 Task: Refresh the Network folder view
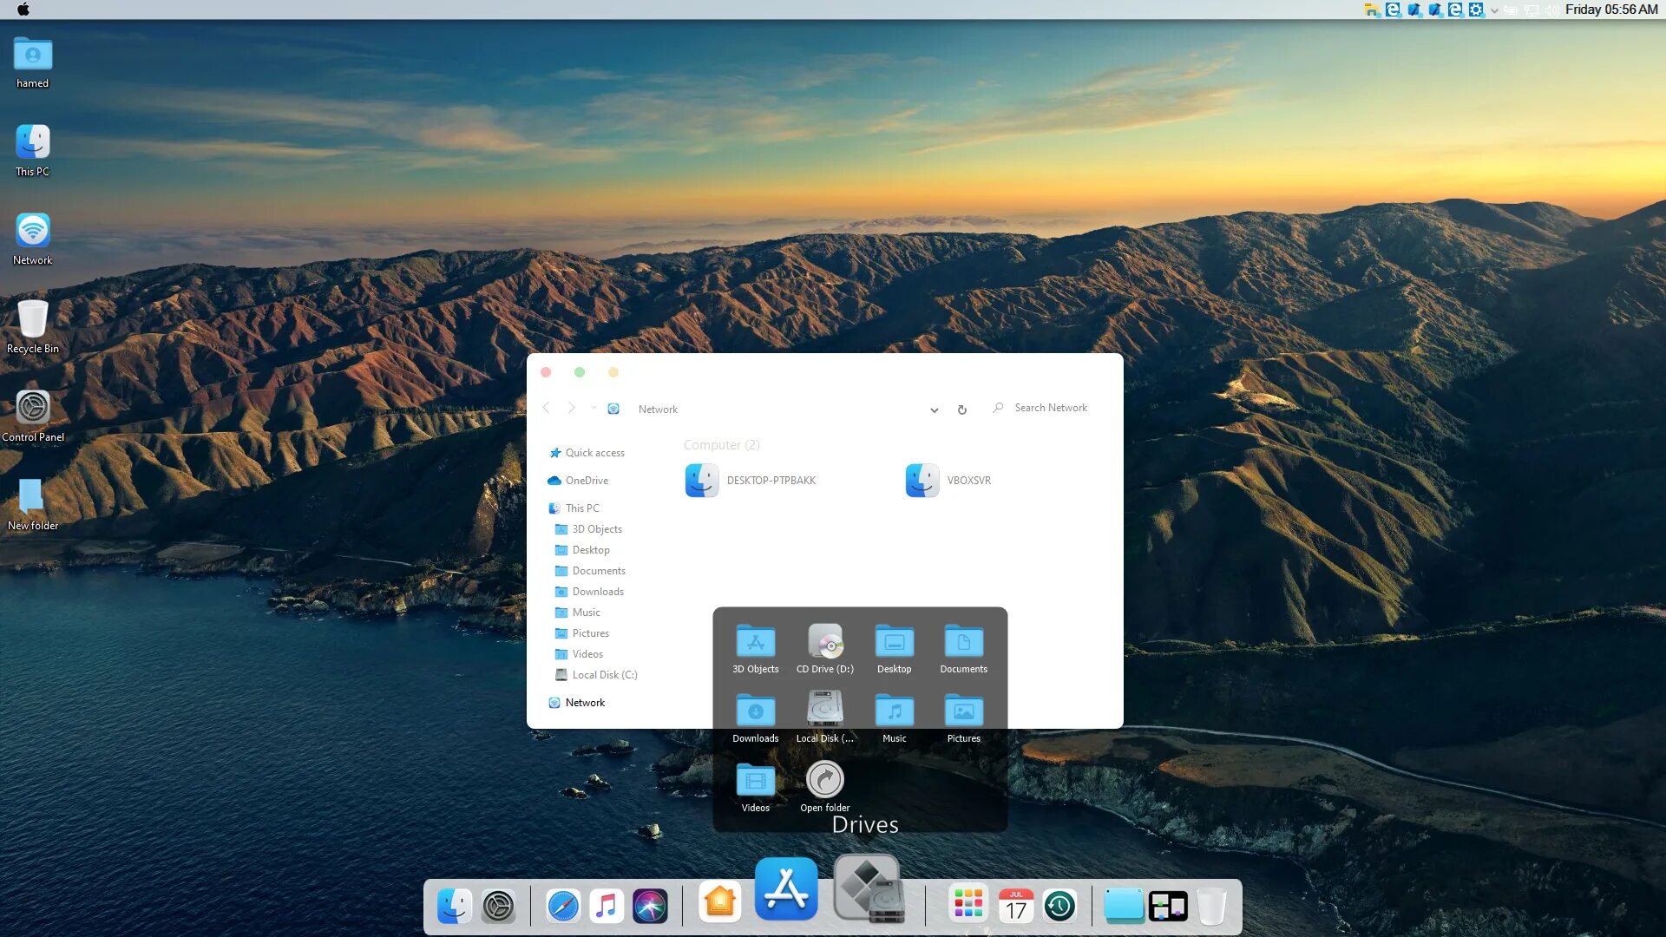click(961, 410)
